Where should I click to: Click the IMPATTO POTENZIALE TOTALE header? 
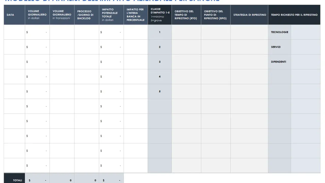coord(111,15)
